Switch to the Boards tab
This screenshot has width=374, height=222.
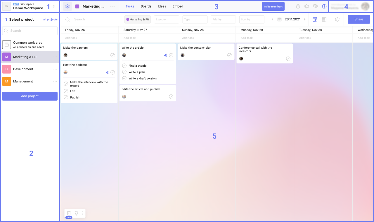coord(146,6)
